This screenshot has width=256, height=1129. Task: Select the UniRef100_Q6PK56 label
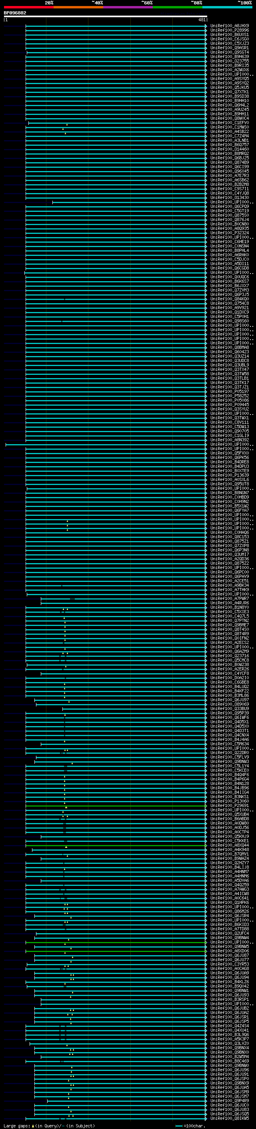click(x=230, y=457)
